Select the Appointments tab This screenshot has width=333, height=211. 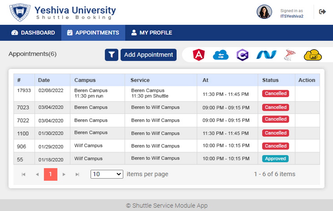[x=93, y=33]
